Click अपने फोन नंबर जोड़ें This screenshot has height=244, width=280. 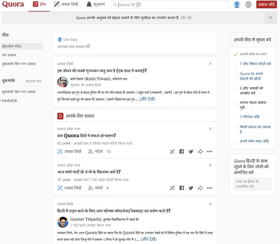(x=254, y=141)
